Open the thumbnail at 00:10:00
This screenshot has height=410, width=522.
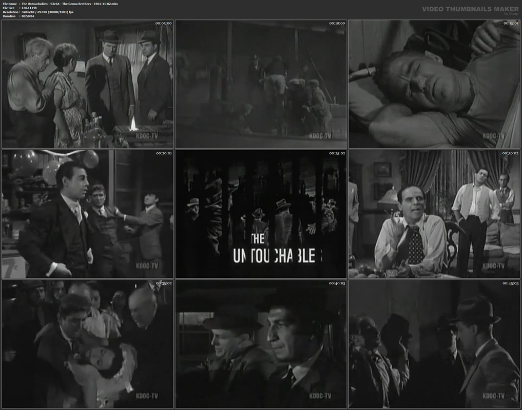pyautogui.click(x=261, y=84)
